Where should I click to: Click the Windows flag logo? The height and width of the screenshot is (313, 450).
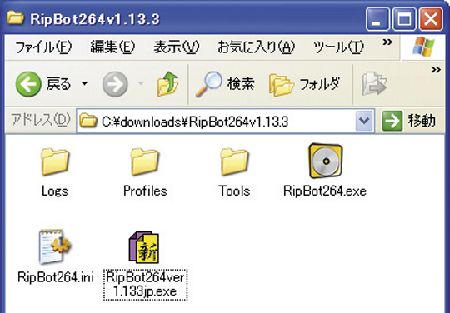pyautogui.click(x=423, y=47)
